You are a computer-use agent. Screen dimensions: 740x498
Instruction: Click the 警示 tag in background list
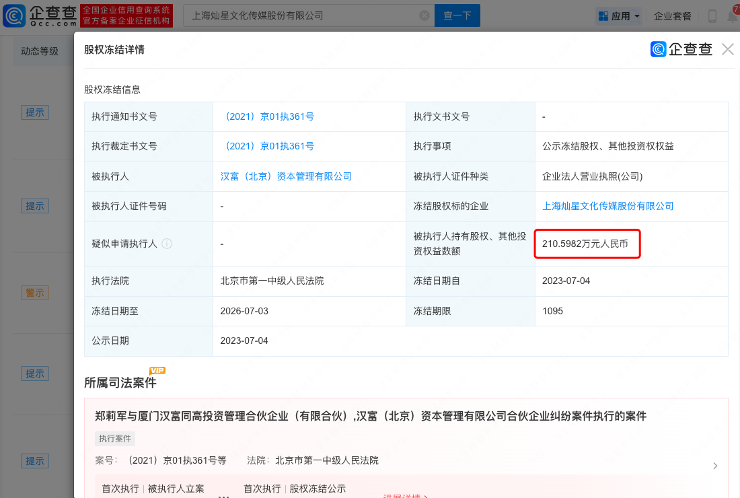[x=35, y=293]
